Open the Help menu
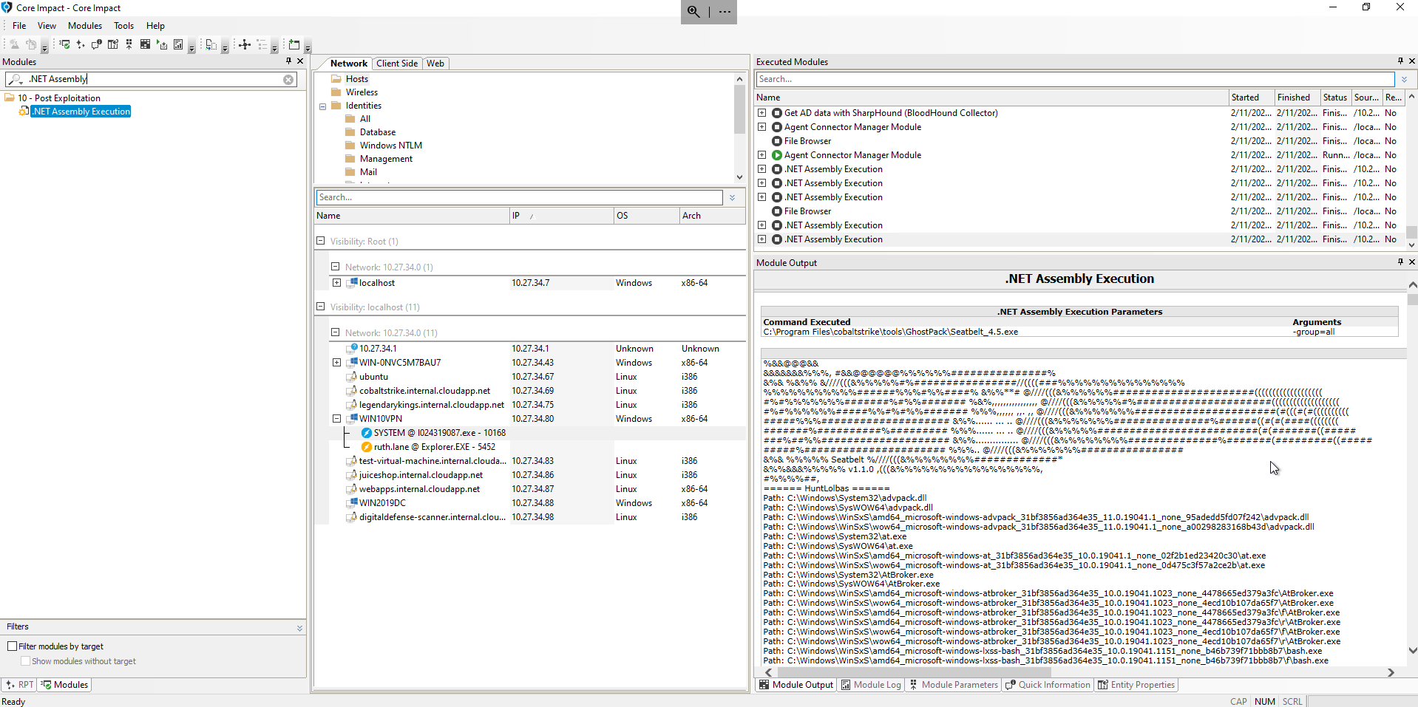Image resolution: width=1418 pixels, height=707 pixels. click(x=155, y=25)
